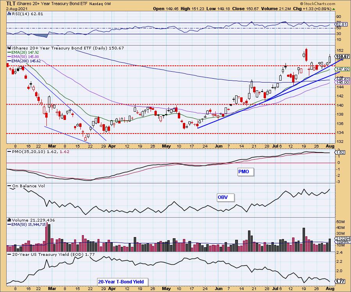Click the RSI(14) indicator legend icon
Image resolution: width=351 pixels, height=292 pixels.
[9, 14]
